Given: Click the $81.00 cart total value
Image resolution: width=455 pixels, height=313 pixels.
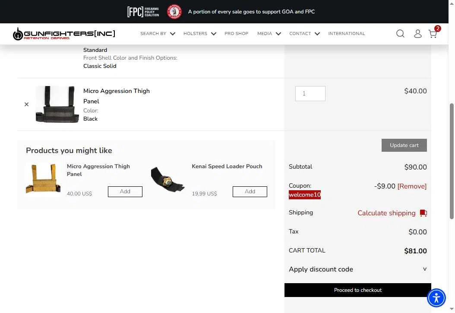Looking at the screenshot, I should pyautogui.click(x=415, y=251).
